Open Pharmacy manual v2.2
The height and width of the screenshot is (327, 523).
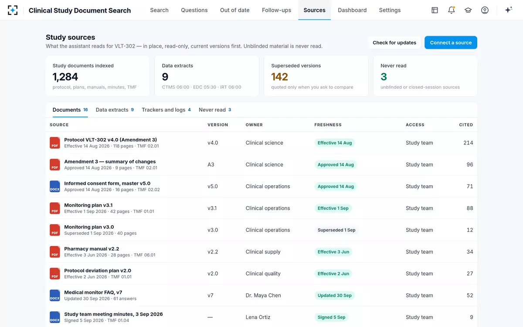click(92, 249)
